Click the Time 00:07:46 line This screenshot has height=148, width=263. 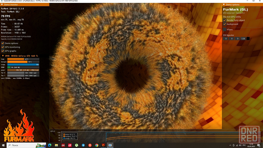click(x=12, y=24)
